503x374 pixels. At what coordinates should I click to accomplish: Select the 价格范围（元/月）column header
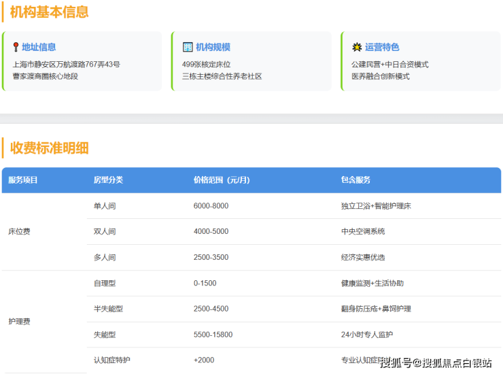point(222,180)
